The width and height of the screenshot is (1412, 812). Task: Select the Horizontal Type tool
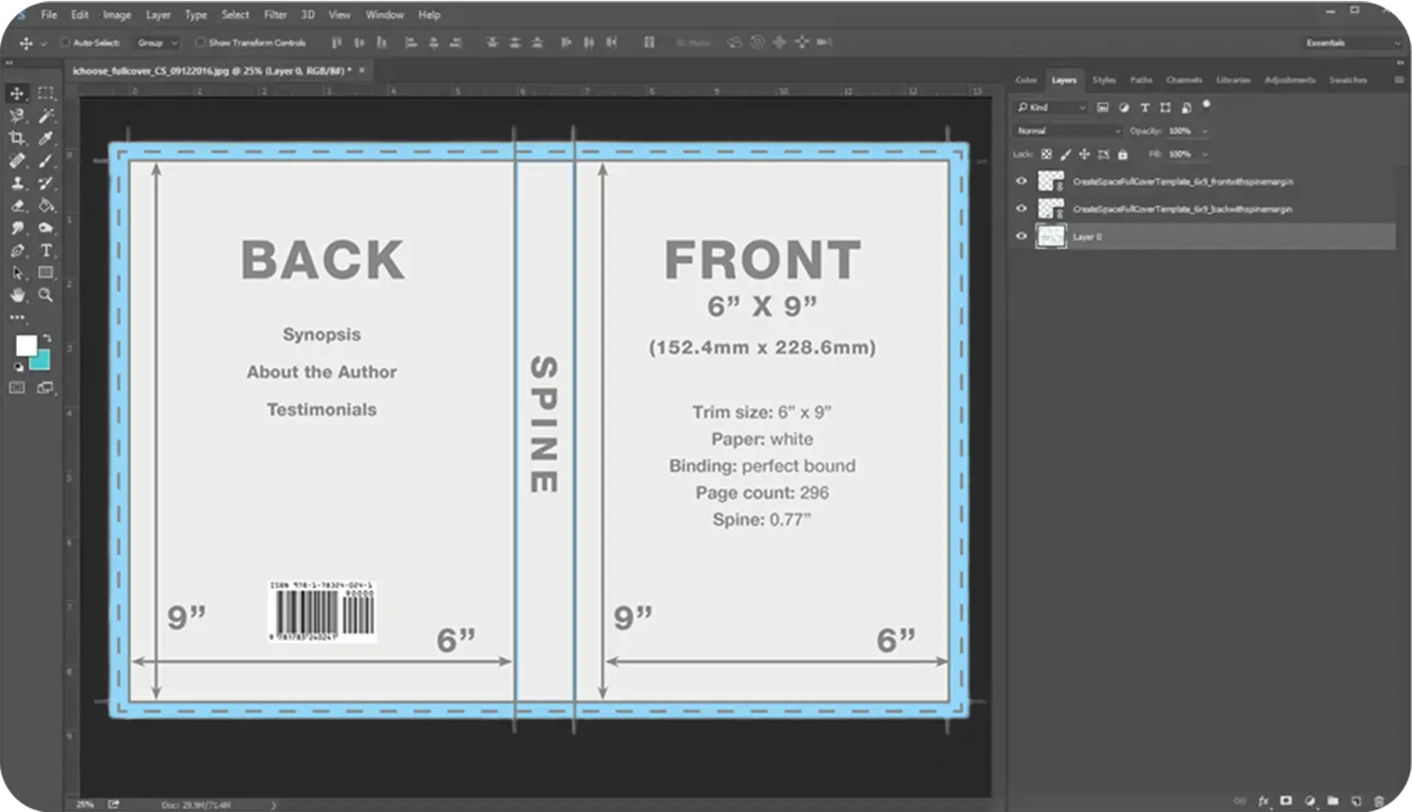(x=46, y=251)
